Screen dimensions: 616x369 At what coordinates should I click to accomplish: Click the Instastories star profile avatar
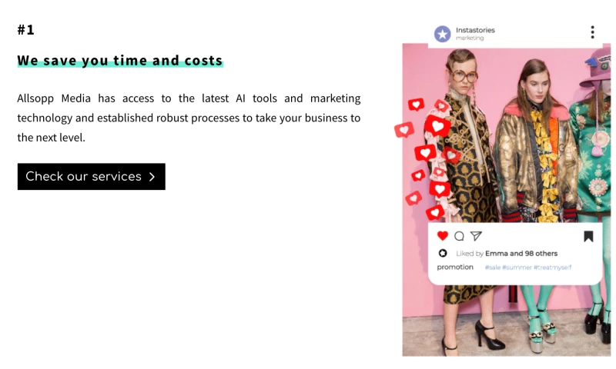[x=442, y=34]
